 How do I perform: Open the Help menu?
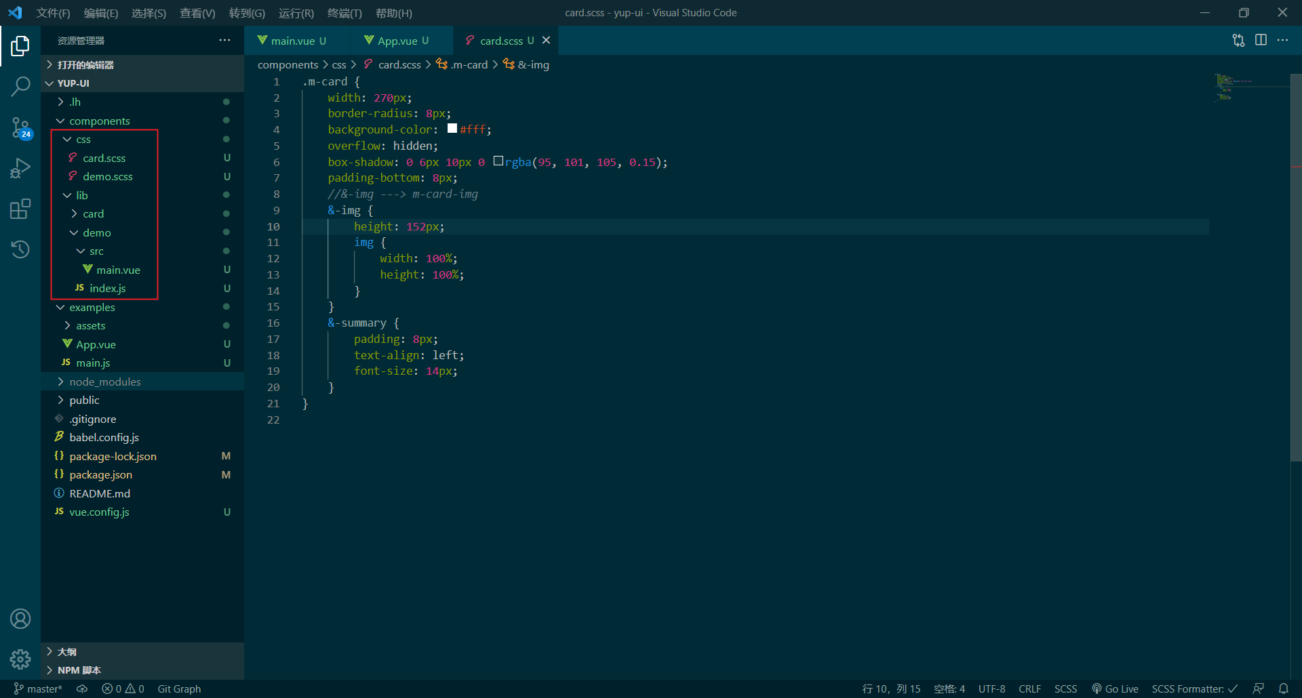point(394,13)
